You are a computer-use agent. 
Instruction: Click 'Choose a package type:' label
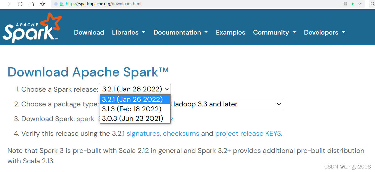[60, 104]
